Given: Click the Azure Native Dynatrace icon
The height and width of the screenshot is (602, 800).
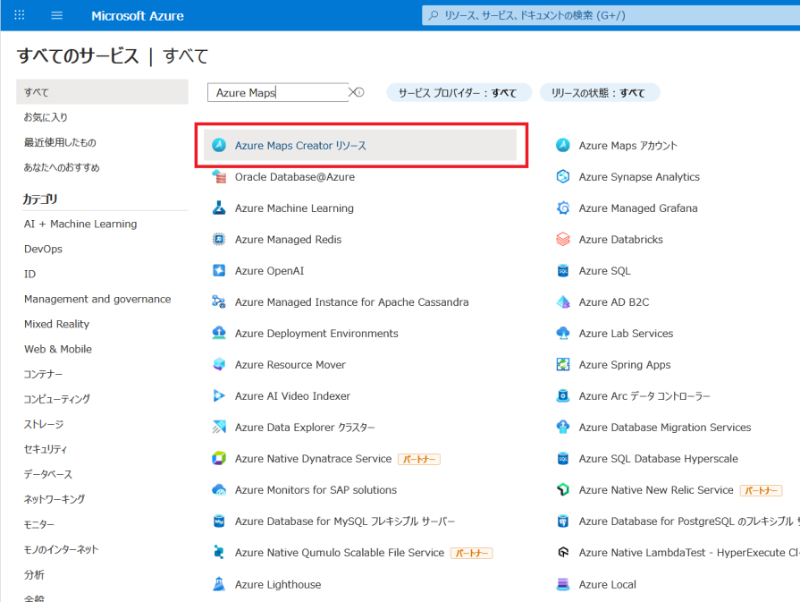Looking at the screenshot, I should (x=219, y=458).
